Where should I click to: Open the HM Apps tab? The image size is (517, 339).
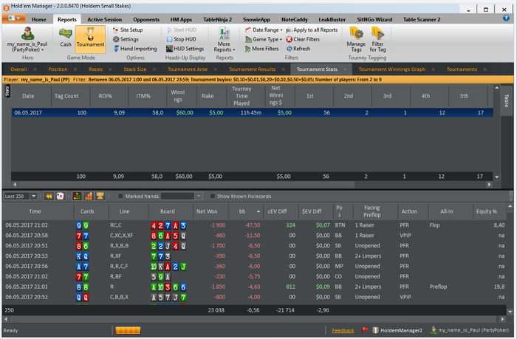pyautogui.click(x=181, y=19)
